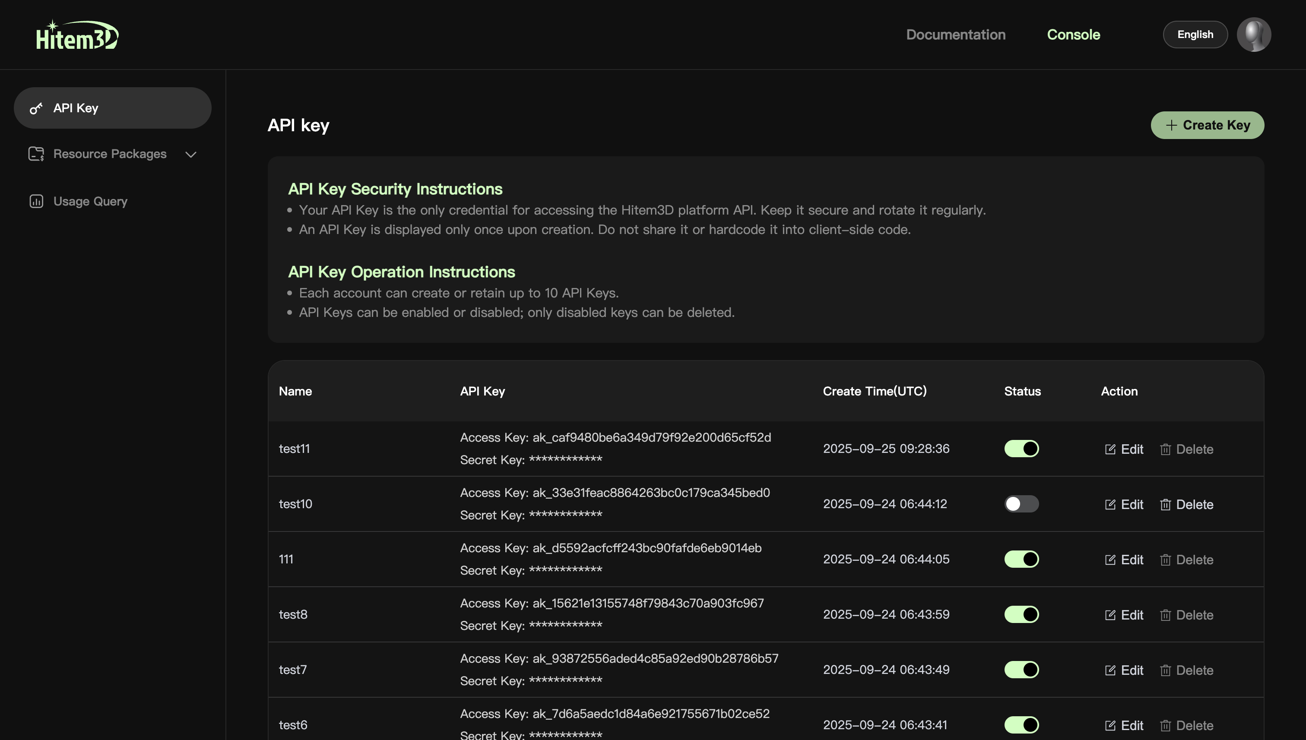Toggle the test7 key status switch
The width and height of the screenshot is (1306, 740).
1021,670
